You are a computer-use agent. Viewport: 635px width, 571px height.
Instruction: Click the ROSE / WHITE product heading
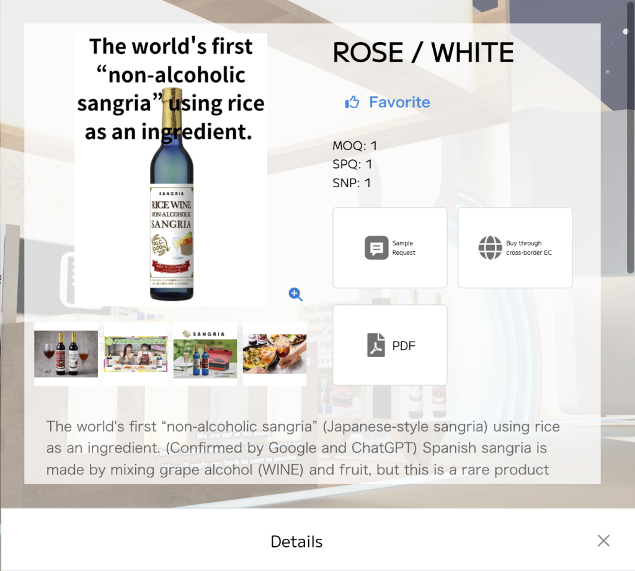tap(423, 53)
